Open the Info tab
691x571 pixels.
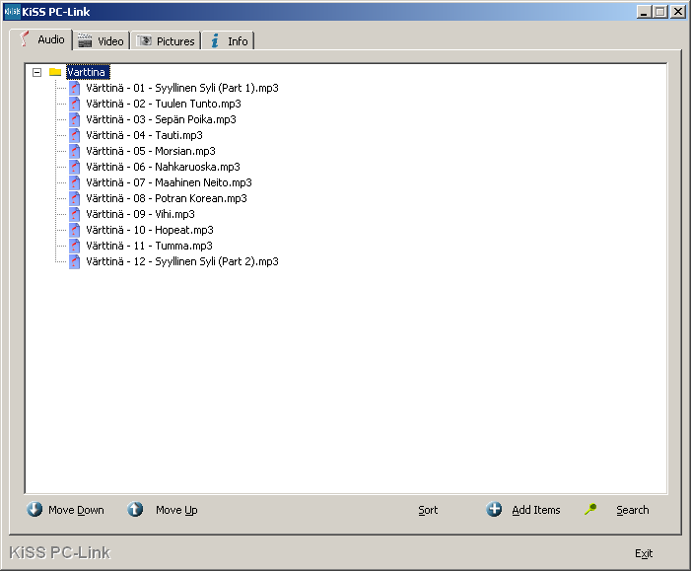point(228,41)
